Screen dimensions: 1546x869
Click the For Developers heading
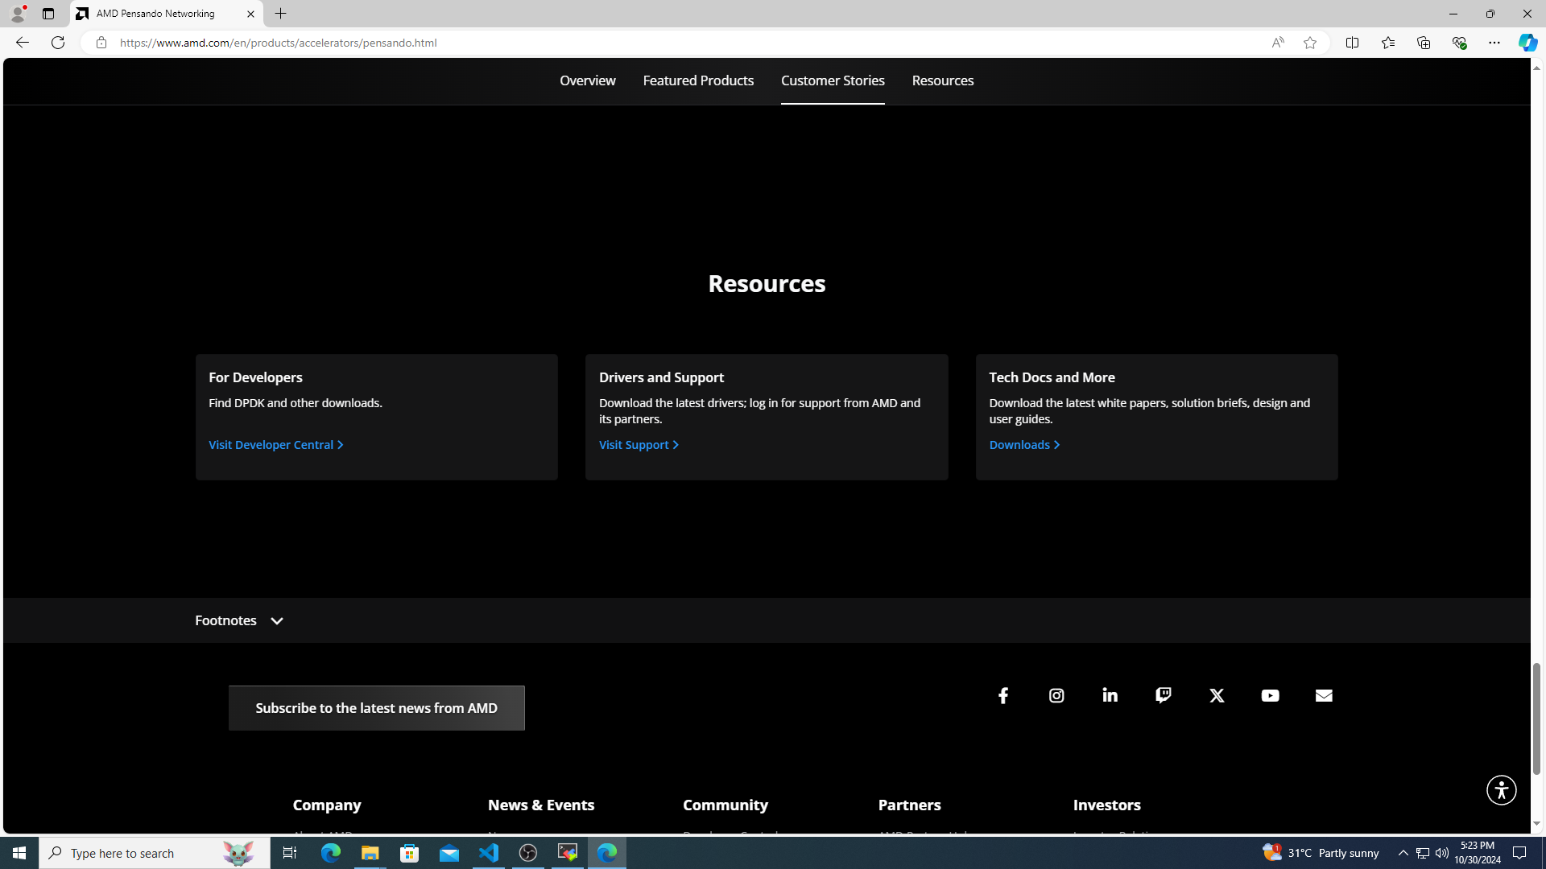(255, 377)
